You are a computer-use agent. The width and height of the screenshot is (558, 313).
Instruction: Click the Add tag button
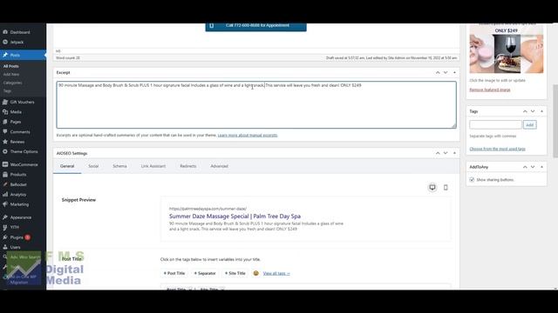(530, 125)
